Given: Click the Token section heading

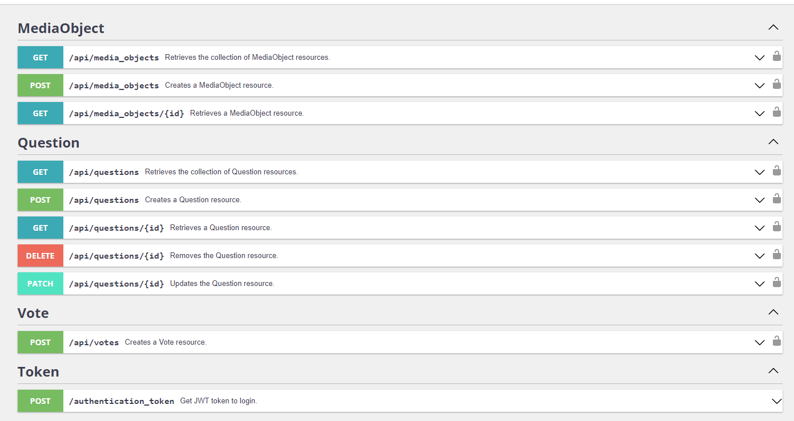Looking at the screenshot, I should (x=38, y=371).
